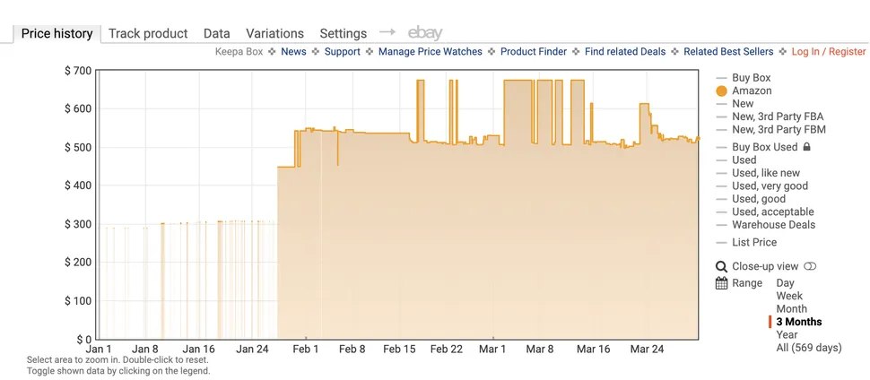The image size is (870, 380).
Task: Open the Settings tab
Action: pos(343,33)
